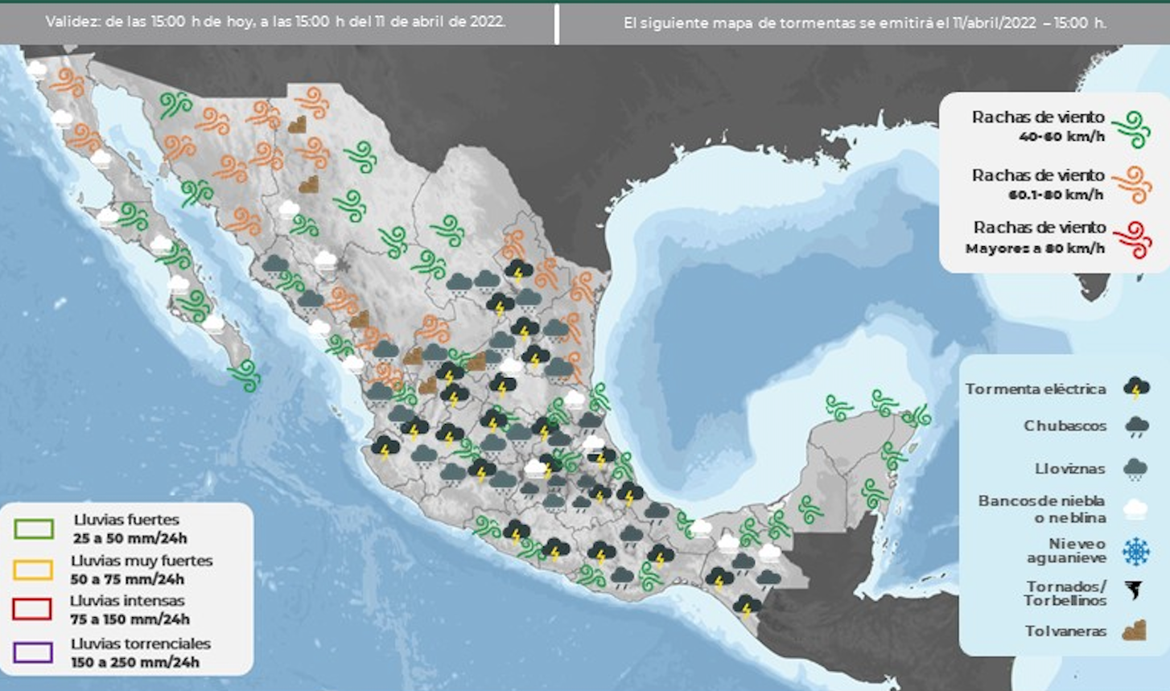The image size is (1170, 691).
Task: Click the Tormenta eléctrica legend icon
Action: pyautogui.click(x=1136, y=389)
